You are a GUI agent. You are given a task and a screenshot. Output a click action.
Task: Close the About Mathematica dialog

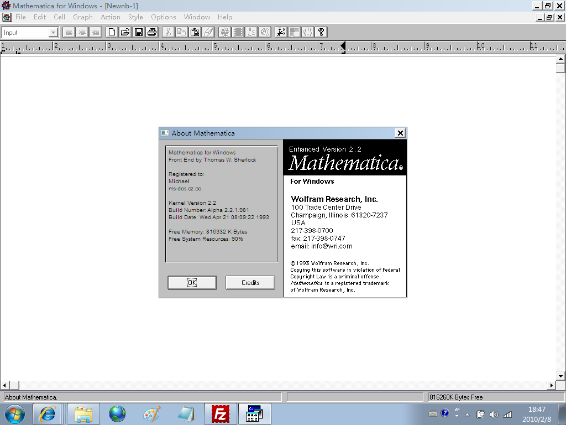point(400,133)
